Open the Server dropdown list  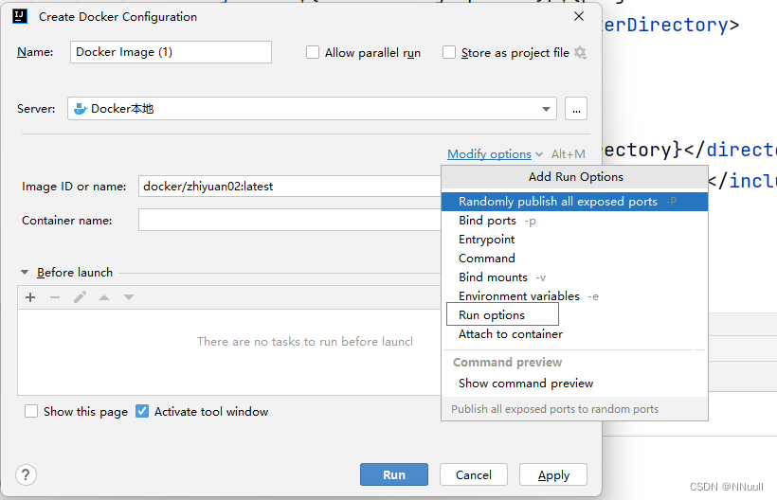point(546,109)
